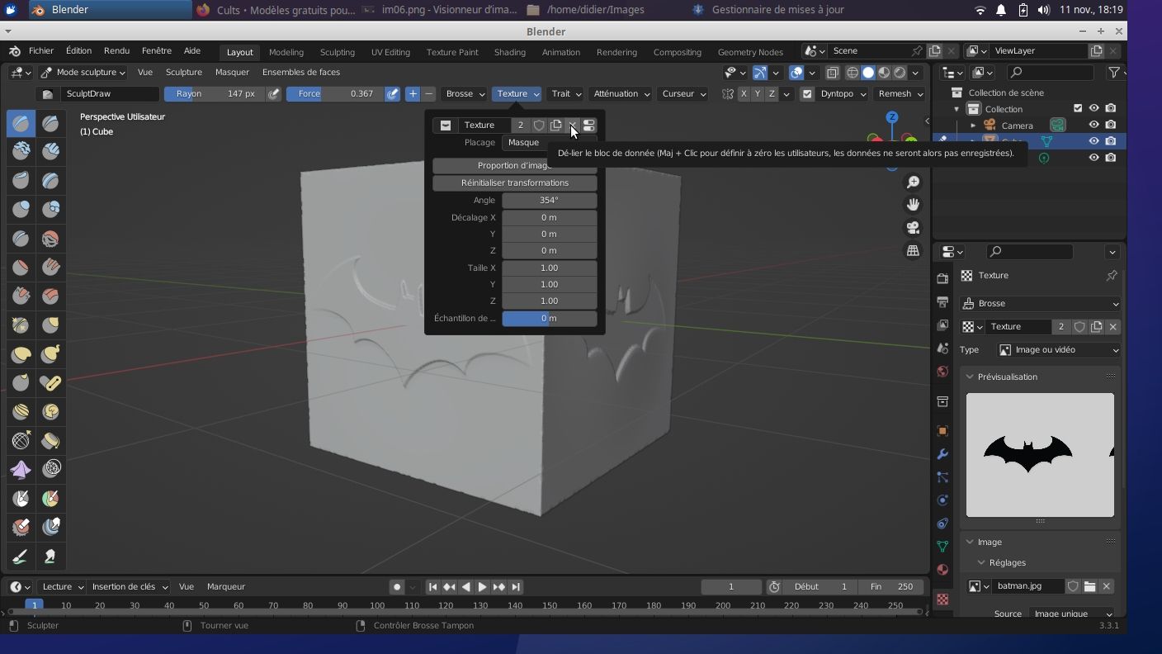Adjust the Force strength slider
This screenshot has width=1162, height=654.
pyautogui.click(x=334, y=93)
